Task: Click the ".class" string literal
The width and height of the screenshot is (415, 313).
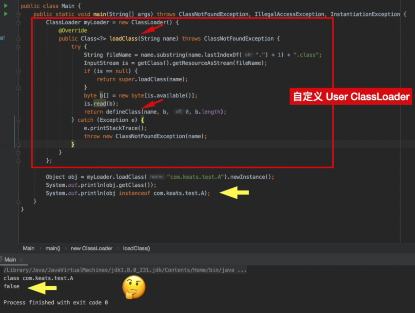Action: (x=306, y=55)
